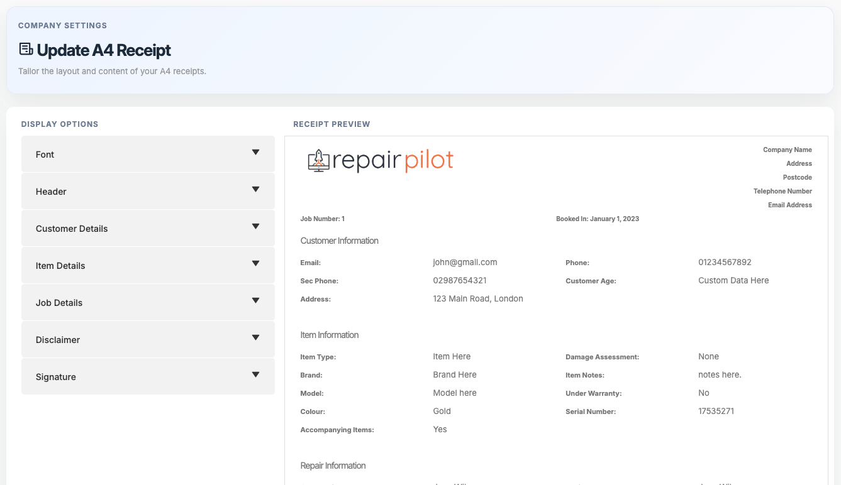Expand Disclaimer with its triangle icon

[x=255, y=338]
